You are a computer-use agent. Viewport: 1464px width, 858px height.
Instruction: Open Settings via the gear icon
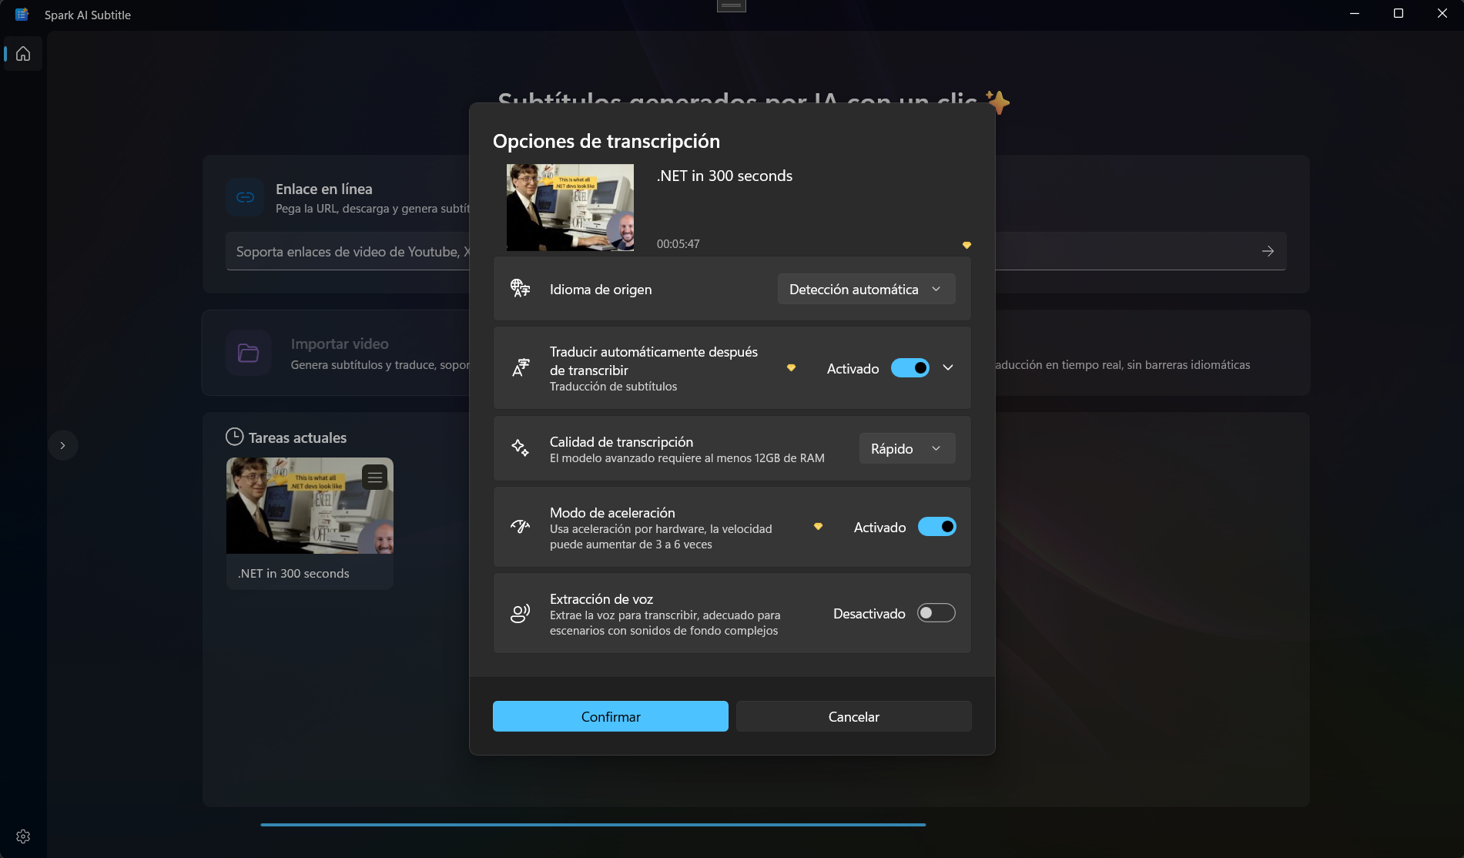(22, 836)
